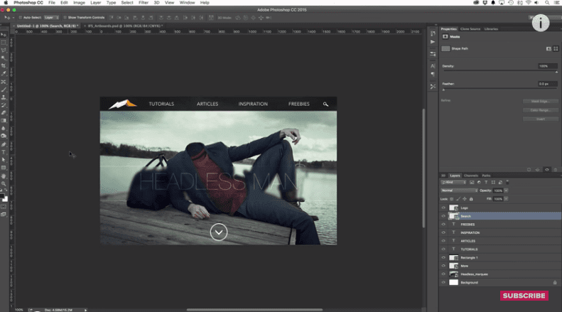Select the Hand tool
The width and height of the screenshot is (562, 312).
click(x=4, y=176)
